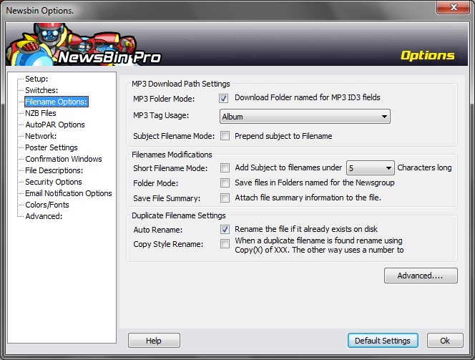Uncheck the Auto Rename checkbox
The height and width of the screenshot is (360, 475).
click(225, 230)
